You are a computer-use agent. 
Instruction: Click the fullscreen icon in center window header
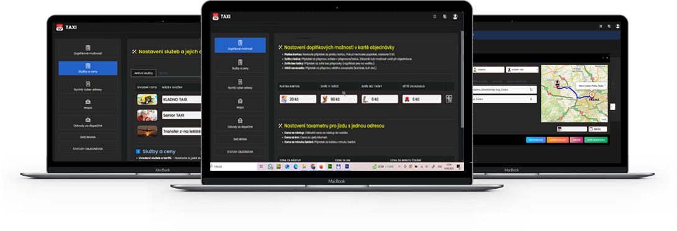pos(434,16)
